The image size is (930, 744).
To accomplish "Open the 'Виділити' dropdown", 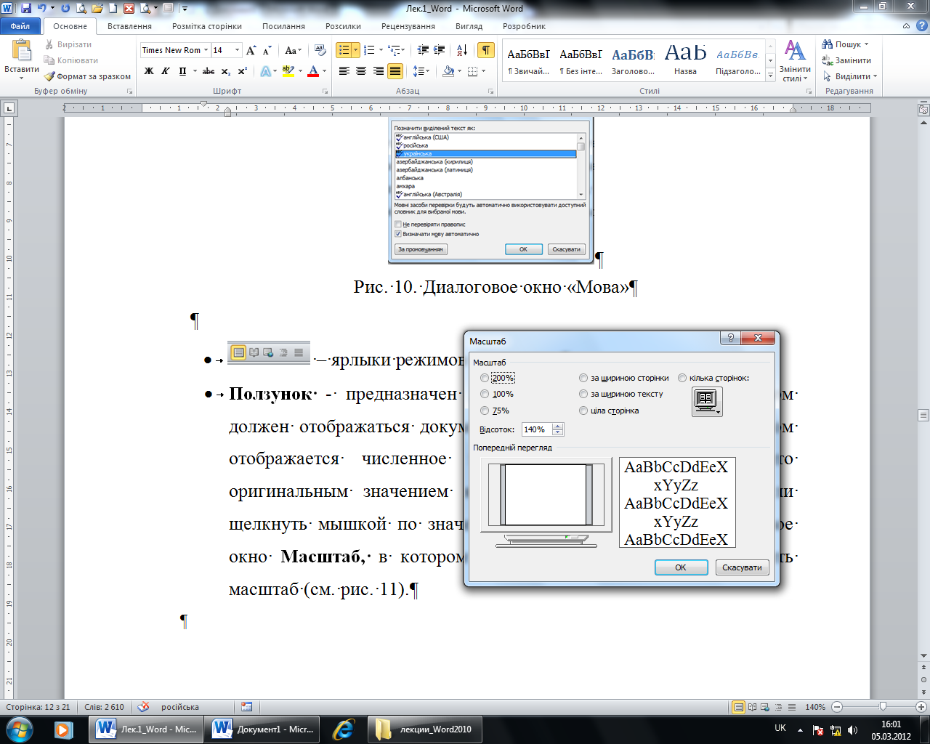I will [x=850, y=76].
